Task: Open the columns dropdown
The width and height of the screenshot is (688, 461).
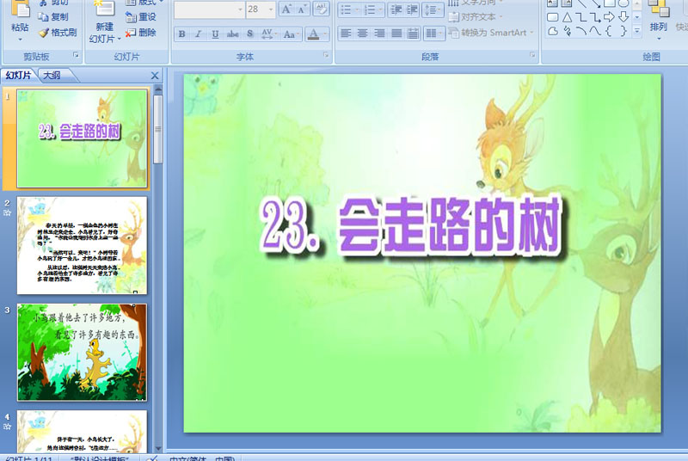Action: click(433, 34)
